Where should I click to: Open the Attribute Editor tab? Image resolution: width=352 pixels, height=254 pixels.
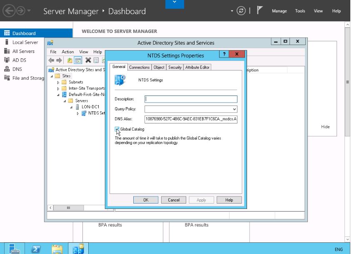tap(197, 67)
